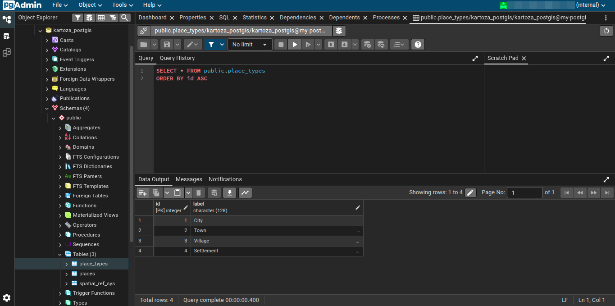Click the Page No input field
Image resolution: width=615 pixels, height=306 pixels.
click(x=524, y=193)
